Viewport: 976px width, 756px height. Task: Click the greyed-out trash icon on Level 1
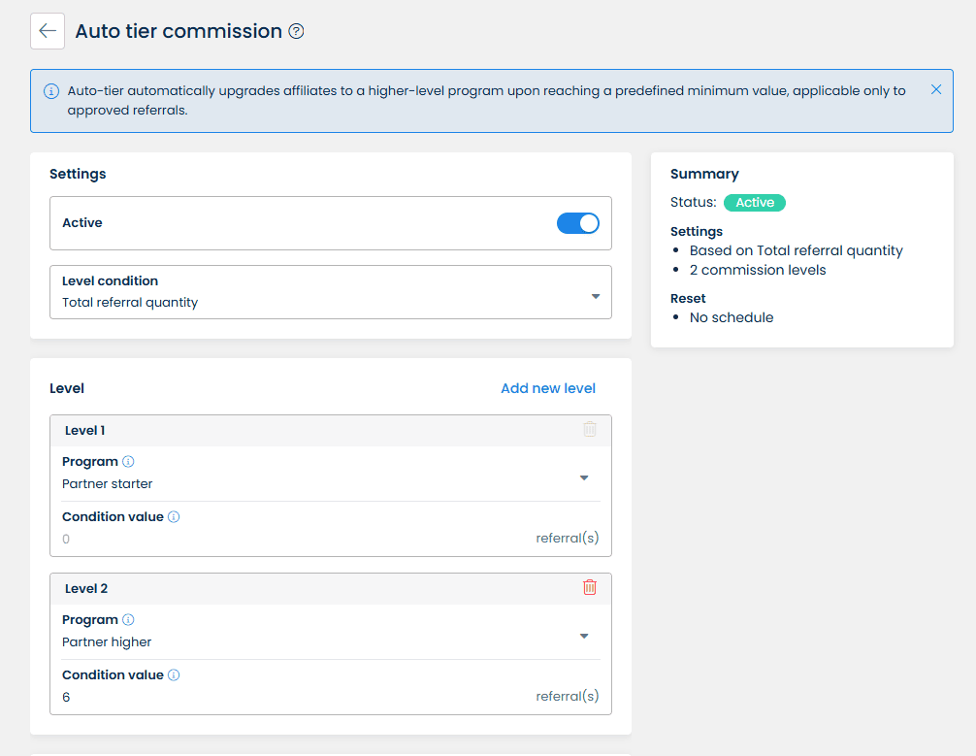(589, 429)
